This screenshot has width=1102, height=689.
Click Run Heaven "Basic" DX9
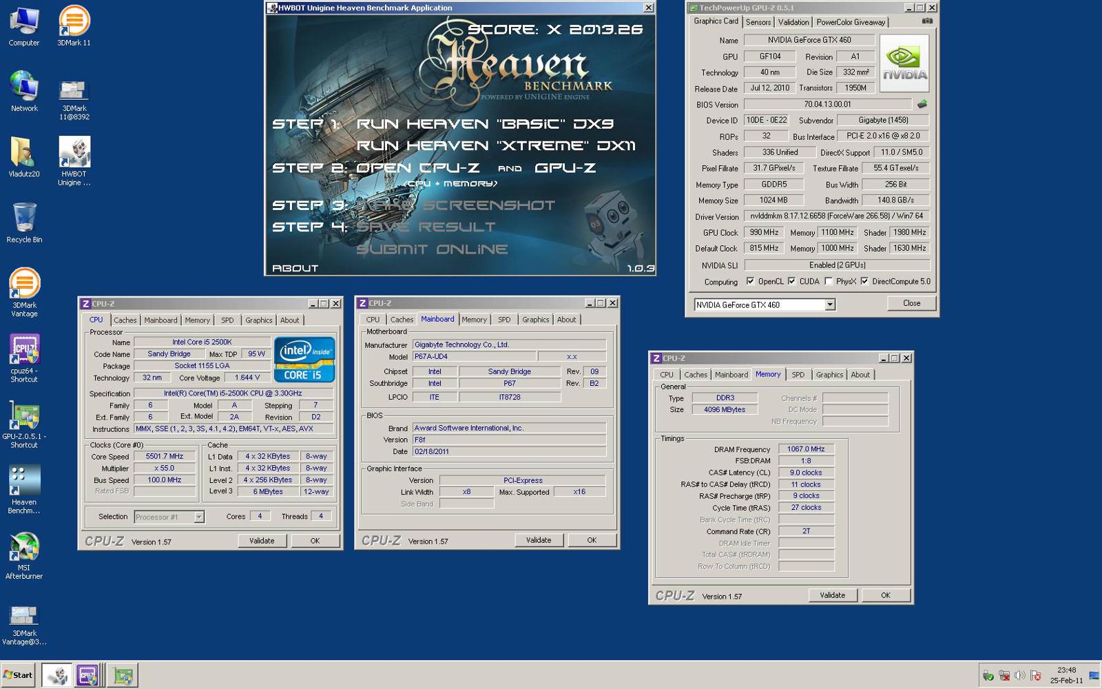click(x=485, y=124)
